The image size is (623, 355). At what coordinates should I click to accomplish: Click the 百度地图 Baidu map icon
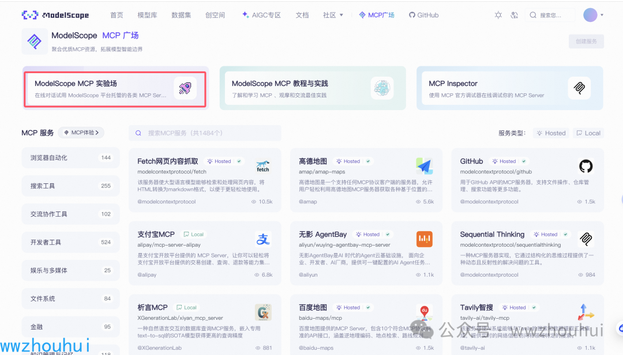coord(425,312)
